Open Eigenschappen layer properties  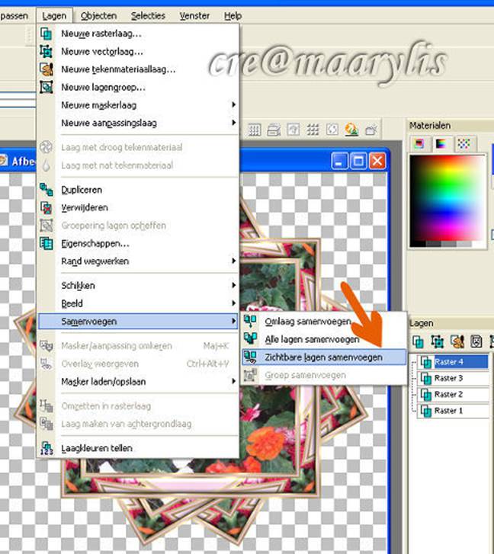138,243
